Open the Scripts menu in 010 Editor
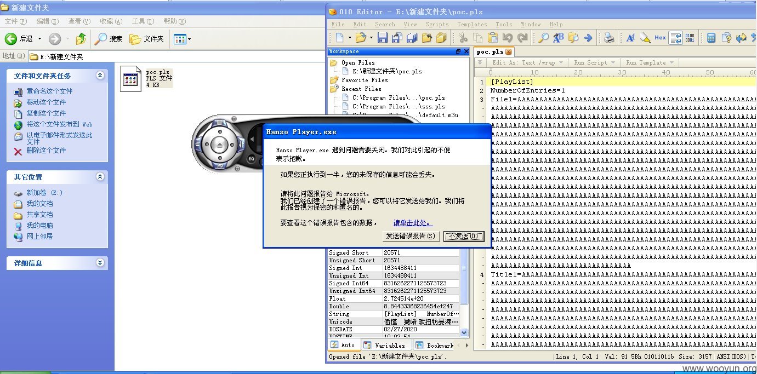Image resolution: width=757 pixels, height=374 pixels. (437, 24)
